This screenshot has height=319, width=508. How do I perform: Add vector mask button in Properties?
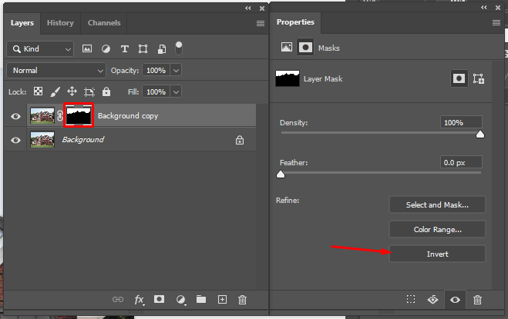tap(479, 78)
